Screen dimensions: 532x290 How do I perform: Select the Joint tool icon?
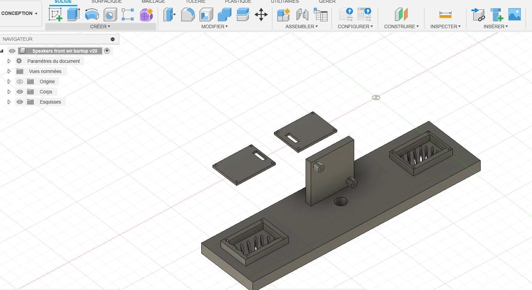pos(302,15)
